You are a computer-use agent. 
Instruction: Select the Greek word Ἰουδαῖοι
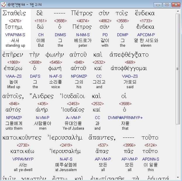pos(72,96)
